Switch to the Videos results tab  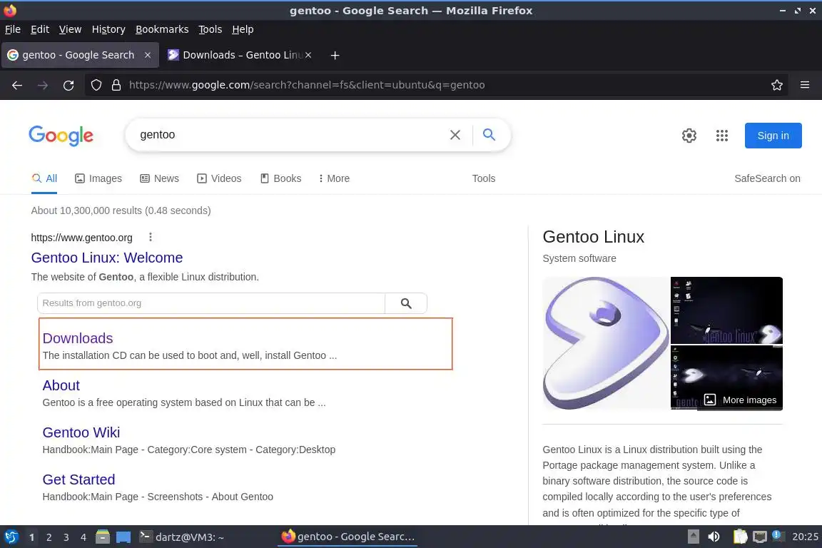coord(219,178)
